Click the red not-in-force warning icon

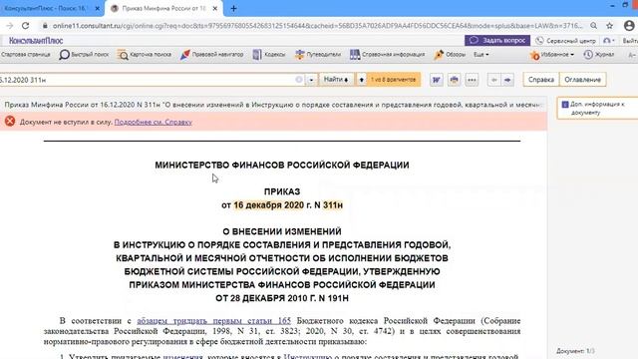pos(10,122)
